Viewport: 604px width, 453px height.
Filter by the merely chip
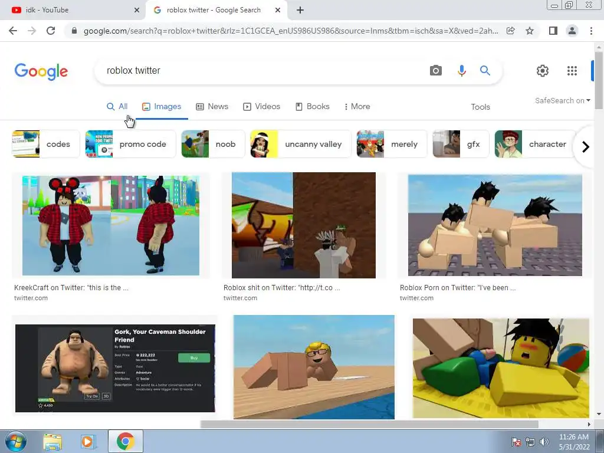pyautogui.click(x=392, y=144)
